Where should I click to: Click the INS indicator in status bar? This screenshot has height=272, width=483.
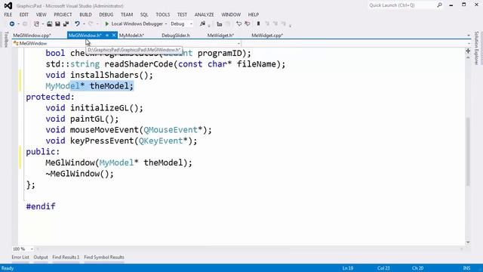point(466,268)
